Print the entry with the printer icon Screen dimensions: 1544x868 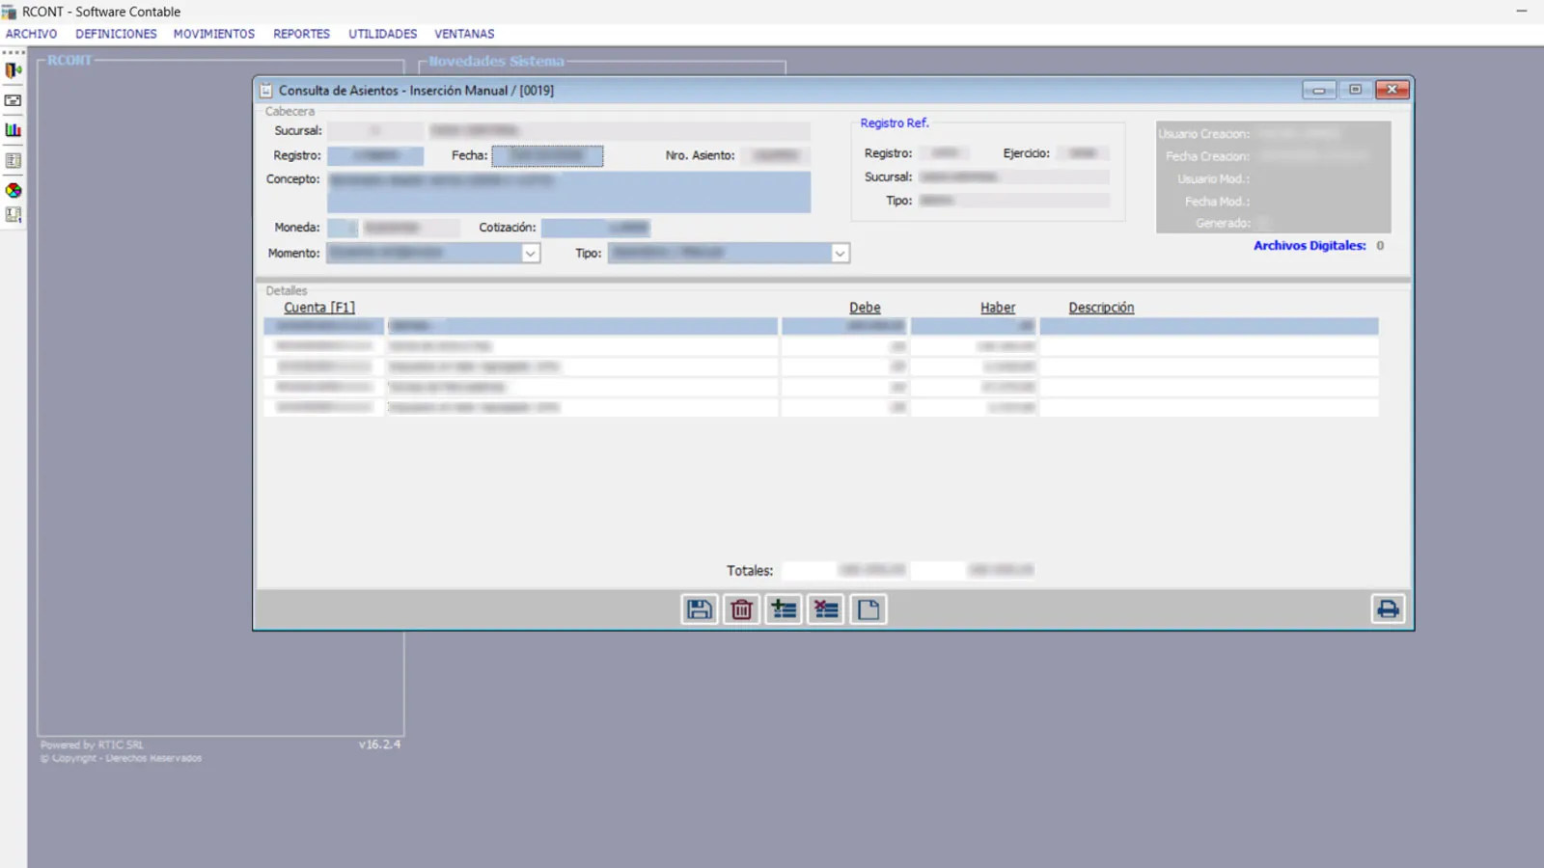point(1388,610)
